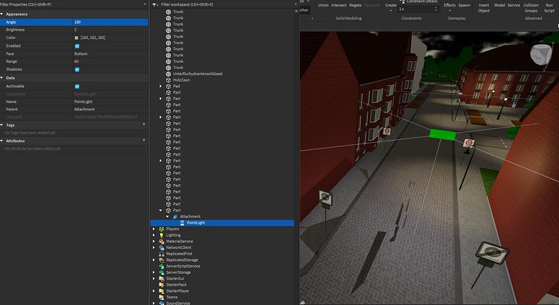
Task: Click the Negate button
Action: pyautogui.click(x=355, y=5)
